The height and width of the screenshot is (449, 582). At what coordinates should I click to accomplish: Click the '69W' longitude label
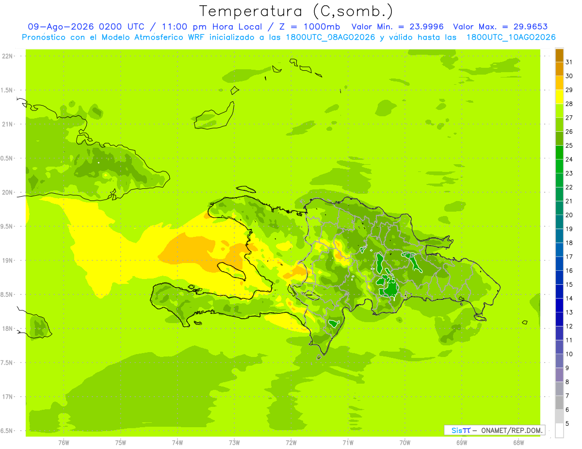462,443
